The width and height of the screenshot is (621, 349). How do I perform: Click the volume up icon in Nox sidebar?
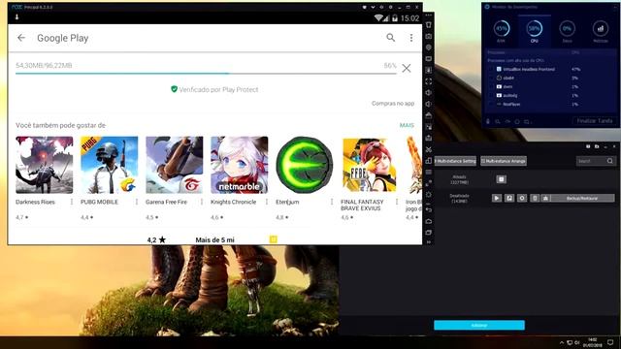(429, 93)
